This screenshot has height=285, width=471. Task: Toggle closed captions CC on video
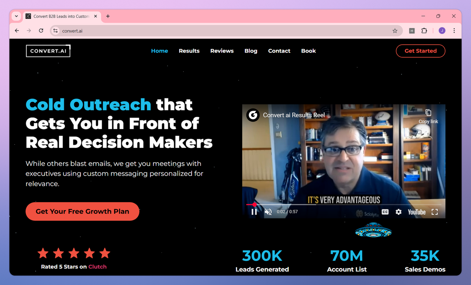(385, 212)
